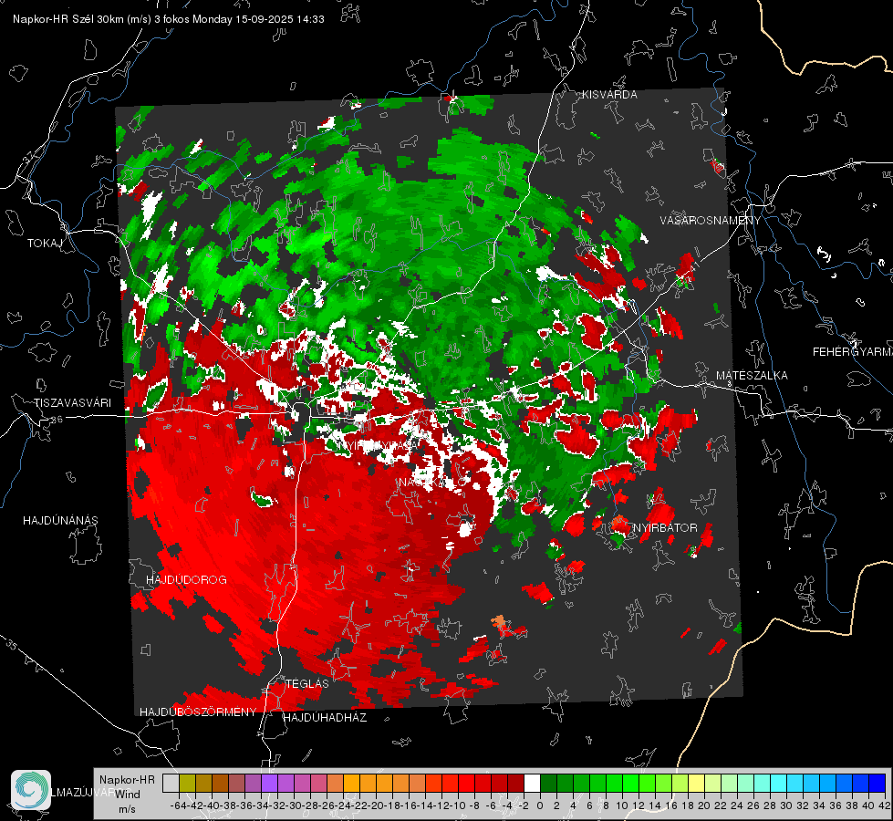Pick the white swatch between -2 and 0
893x821 pixels.
tap(532, 784)
